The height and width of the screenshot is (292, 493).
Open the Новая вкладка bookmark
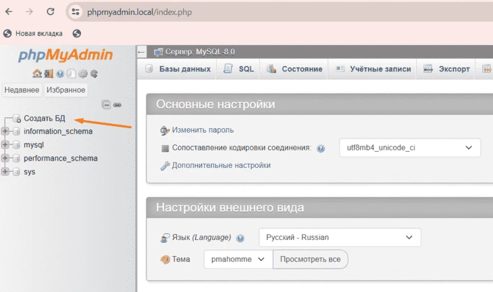point(33,33)
